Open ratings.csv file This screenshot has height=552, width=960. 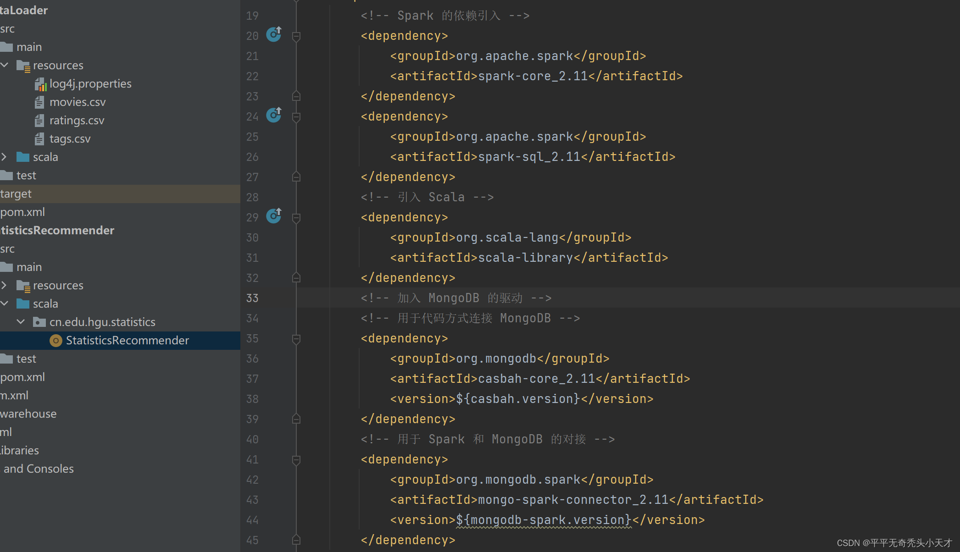point(77,121)
